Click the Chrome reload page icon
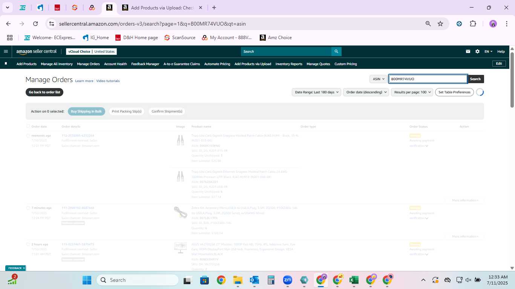Viewport: 515px width, 289px height. click(x=35, y=24)
